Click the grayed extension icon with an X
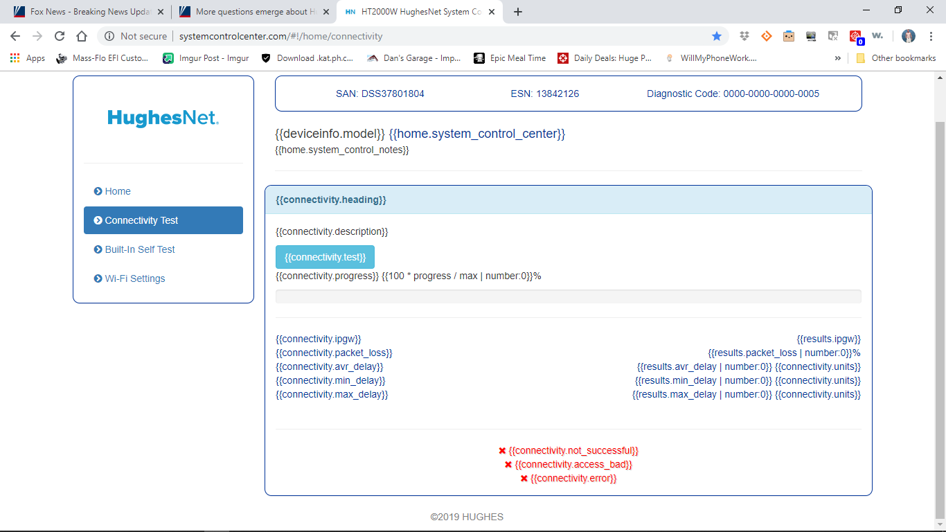Viewport: 946px width, 532px height. tap(832, 35)
